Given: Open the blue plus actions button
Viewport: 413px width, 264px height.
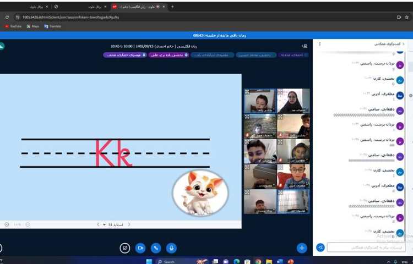Looking at the screenshot, I should click(x=302, y=248).
